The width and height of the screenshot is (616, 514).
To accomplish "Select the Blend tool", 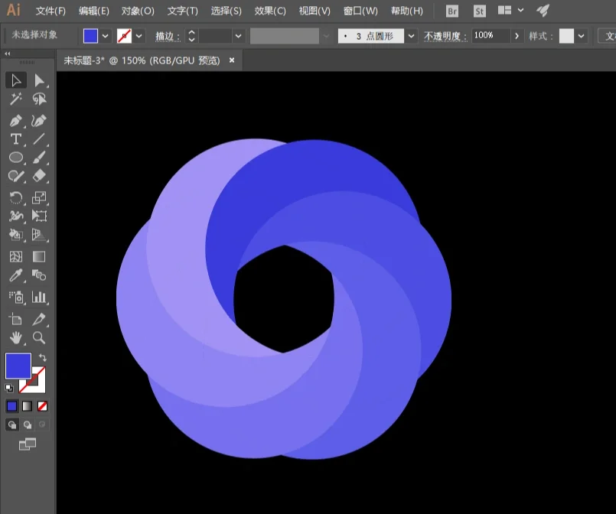I will tap(39, 275).
